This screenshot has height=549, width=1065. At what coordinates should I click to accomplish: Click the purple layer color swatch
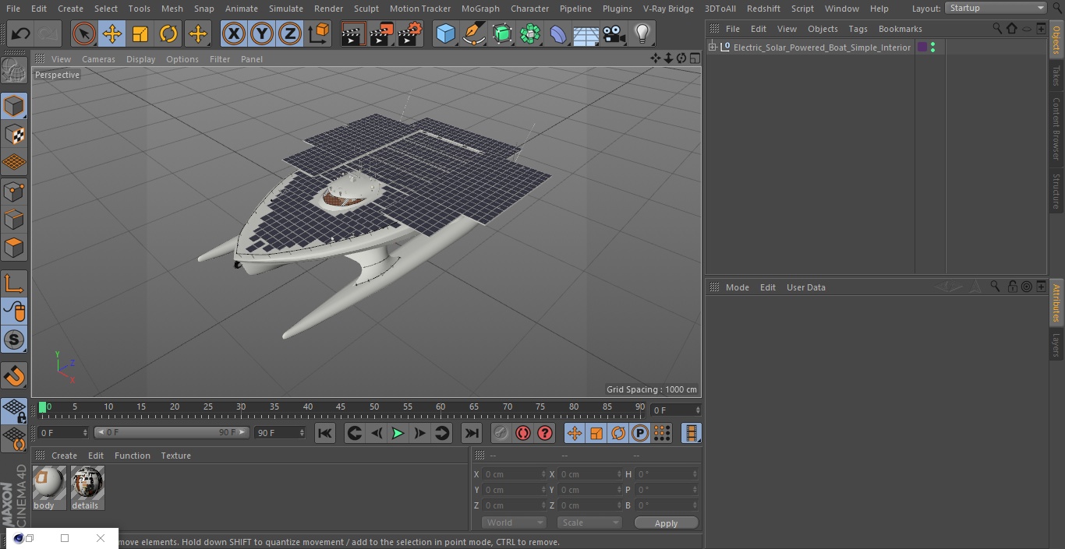[922, 48]
